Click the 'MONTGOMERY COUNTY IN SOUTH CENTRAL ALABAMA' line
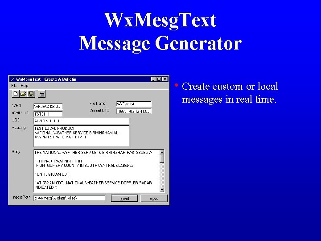The image size is (321, 241). (x=85, y=166)
